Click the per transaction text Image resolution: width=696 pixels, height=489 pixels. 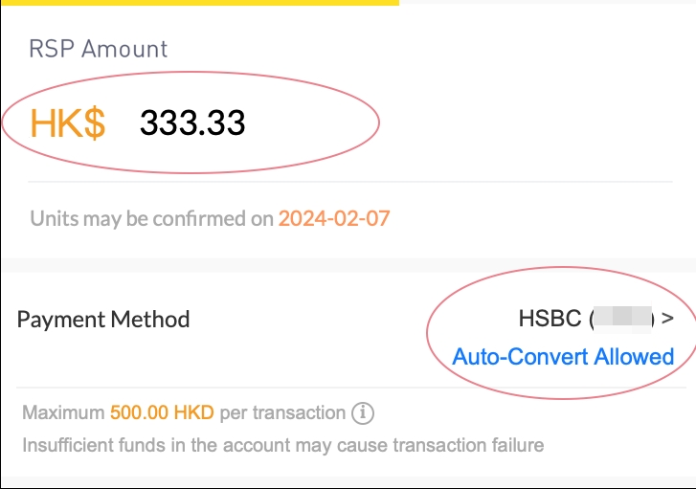click(x=282, y=413)
